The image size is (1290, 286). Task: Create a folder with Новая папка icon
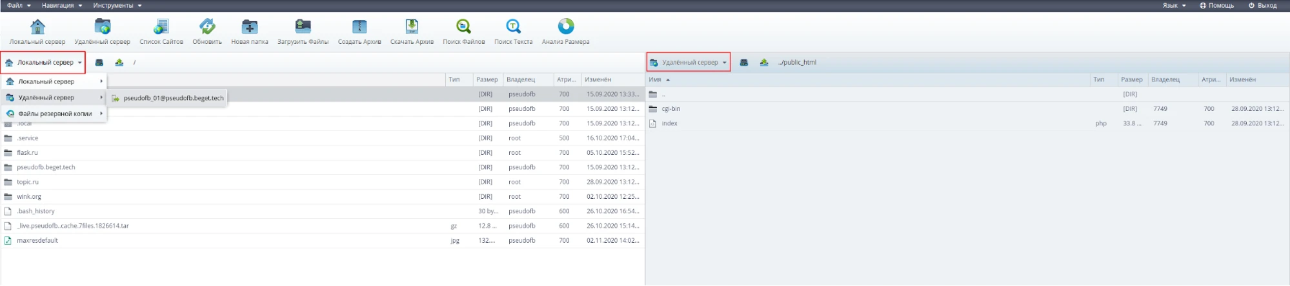[249, 27]
